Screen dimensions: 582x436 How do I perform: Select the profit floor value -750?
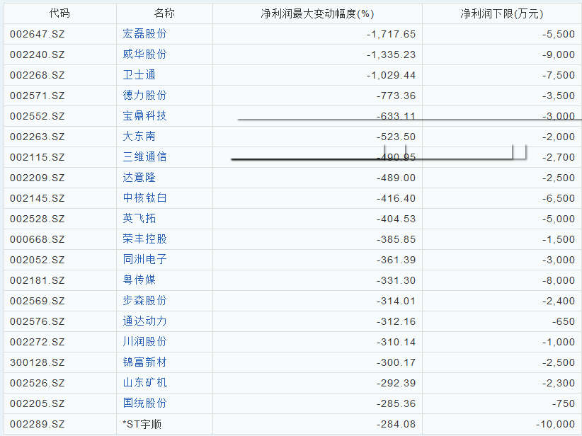point(564,403)
